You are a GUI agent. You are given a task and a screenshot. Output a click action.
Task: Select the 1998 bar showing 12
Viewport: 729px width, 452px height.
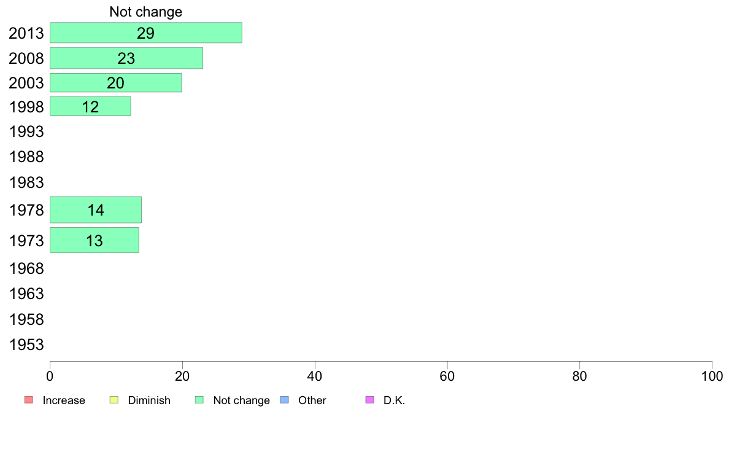coord(90,107)
